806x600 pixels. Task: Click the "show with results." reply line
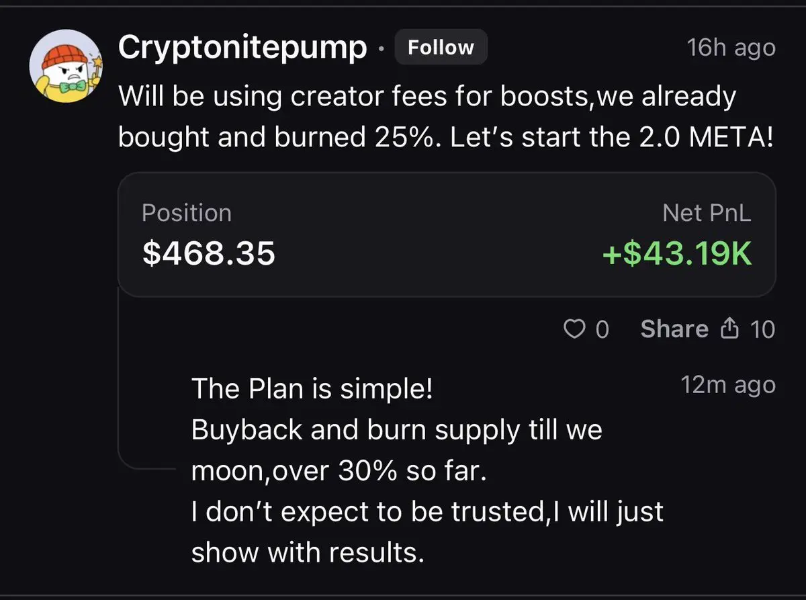pyautogui.click(x=308, y=553)
